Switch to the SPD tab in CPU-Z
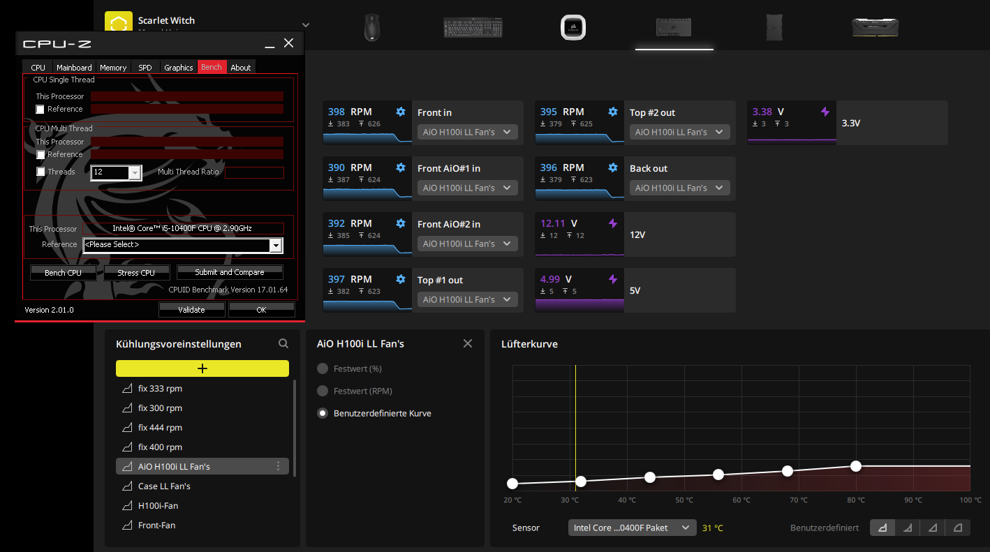Screen dimensions: 990x552 click(145, 68)
